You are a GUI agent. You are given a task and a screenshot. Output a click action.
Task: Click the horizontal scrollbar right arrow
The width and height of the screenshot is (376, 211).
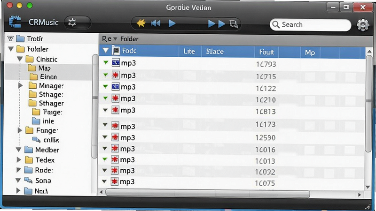360,195
